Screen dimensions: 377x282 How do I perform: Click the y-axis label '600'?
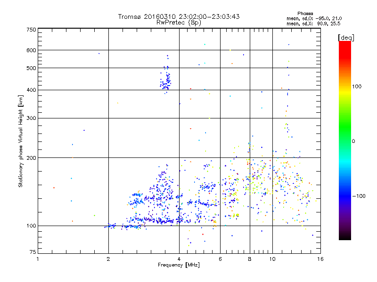pos(31,50)
